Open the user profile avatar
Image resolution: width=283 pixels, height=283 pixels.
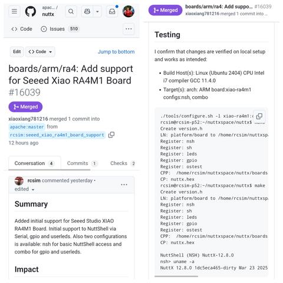pyautogui.click(x=129, y=11)
